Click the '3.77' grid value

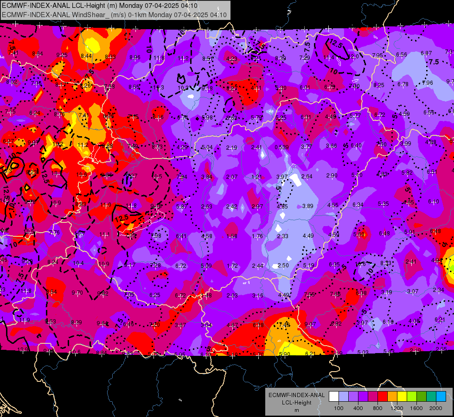(307, 147)
